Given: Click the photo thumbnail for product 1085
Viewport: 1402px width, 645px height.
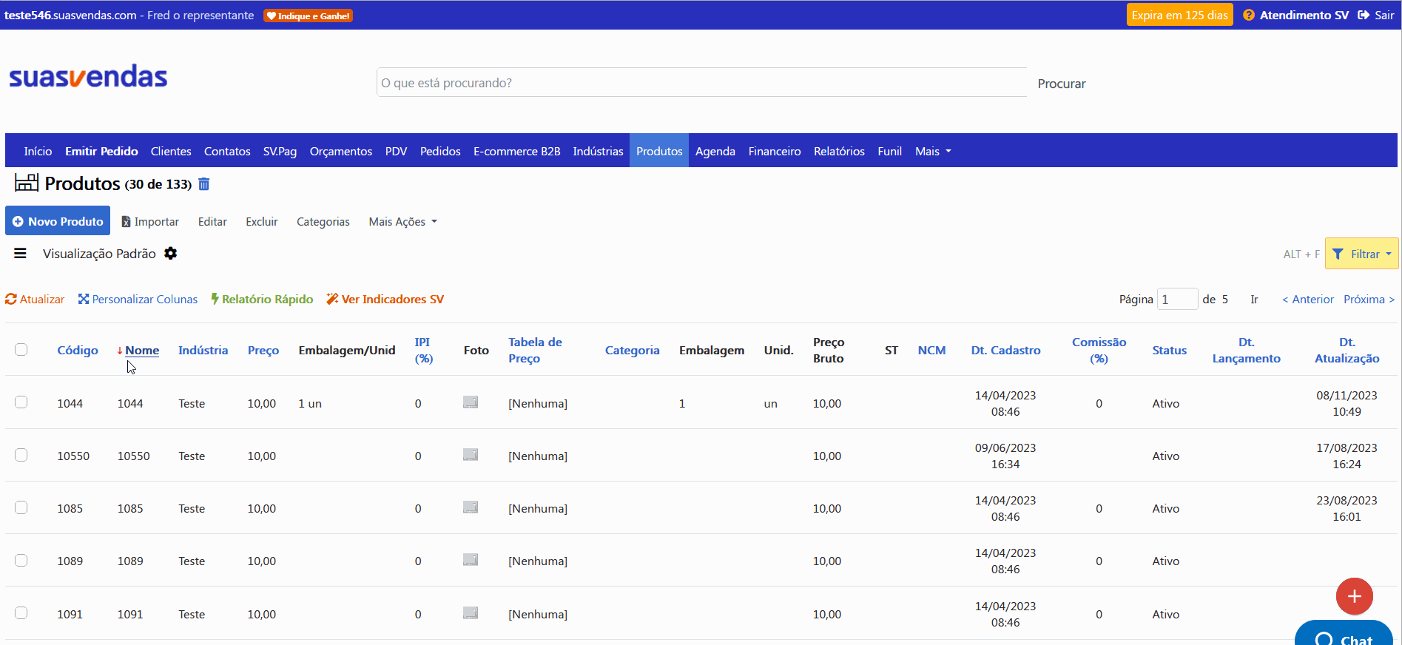Looking at the screenshot, I should (x=471, y=507).
